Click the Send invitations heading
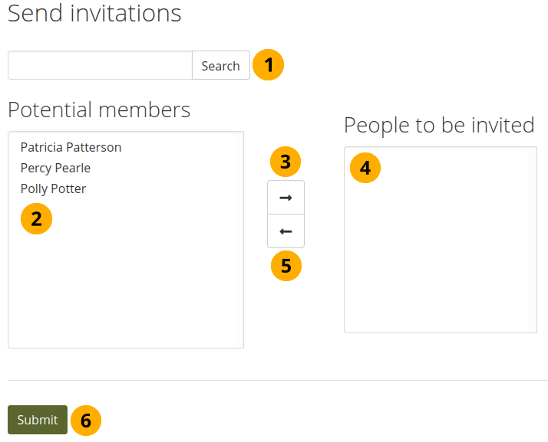The height and width of the screenshot is (442, 548). (x=94, y=14)
